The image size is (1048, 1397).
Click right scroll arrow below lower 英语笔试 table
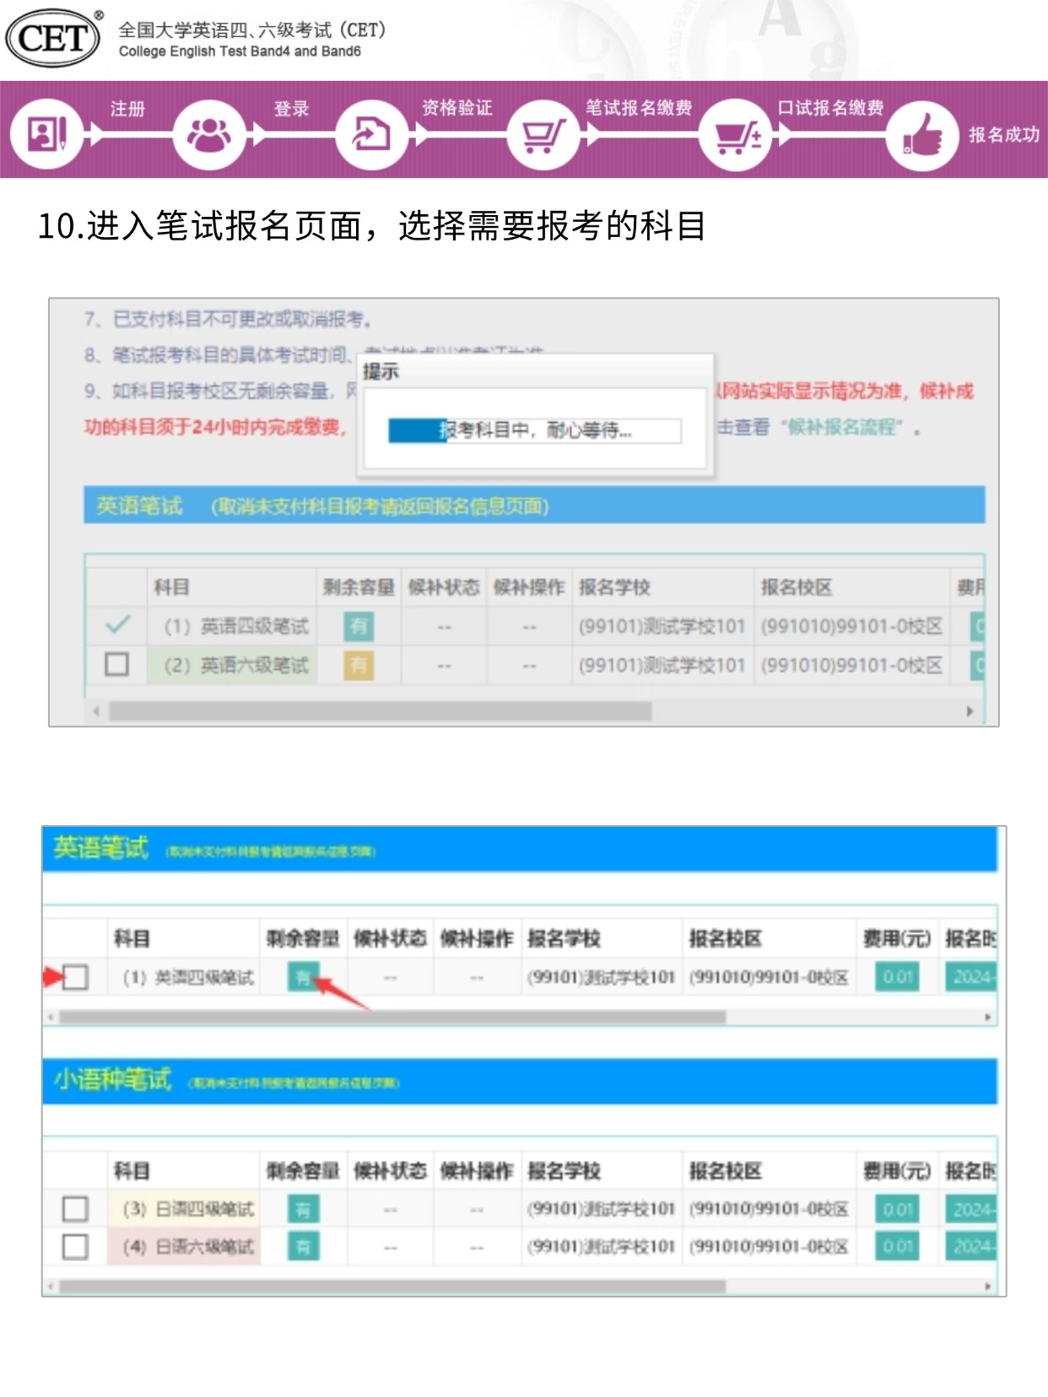click(x=987, y=1017)
